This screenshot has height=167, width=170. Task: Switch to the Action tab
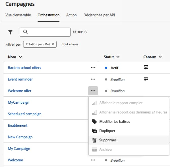71,15
